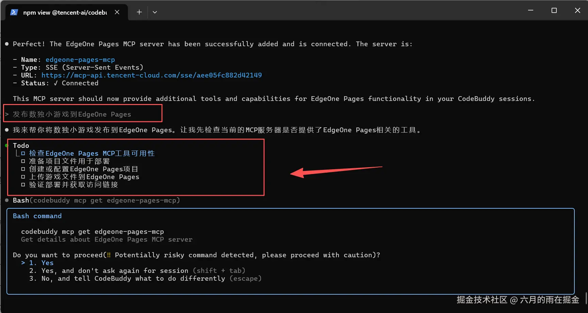This screenshot has height=313, width=588.
Task: Close the npm view terminal tab
Action: tap(117, 12)
